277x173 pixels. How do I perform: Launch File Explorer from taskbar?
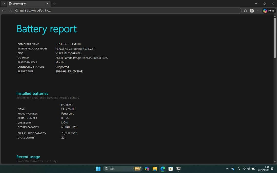[155, 169]
